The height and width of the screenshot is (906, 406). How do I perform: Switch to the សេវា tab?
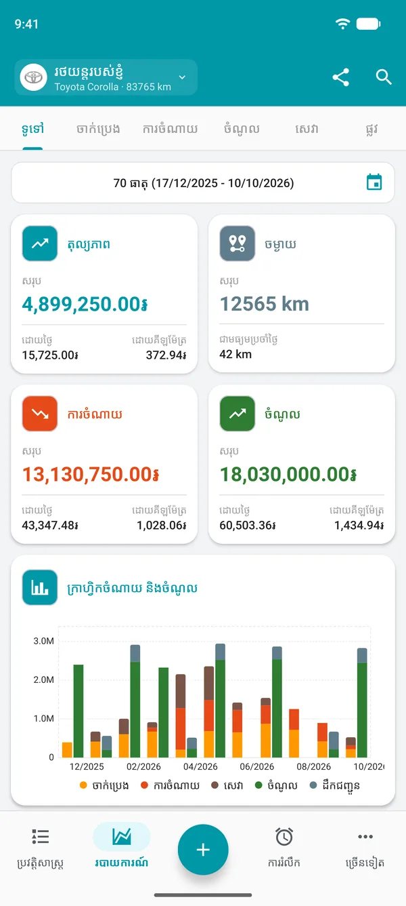(x=307, y=129)
